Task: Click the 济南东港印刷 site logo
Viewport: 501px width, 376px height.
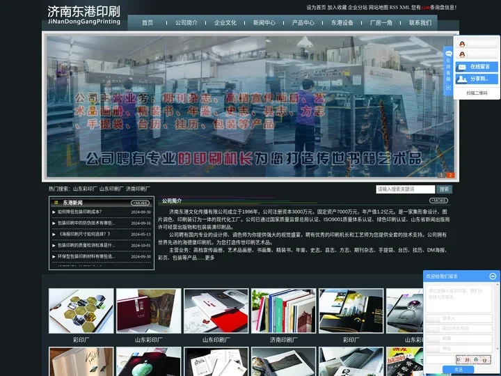Action: pos(83,15)
